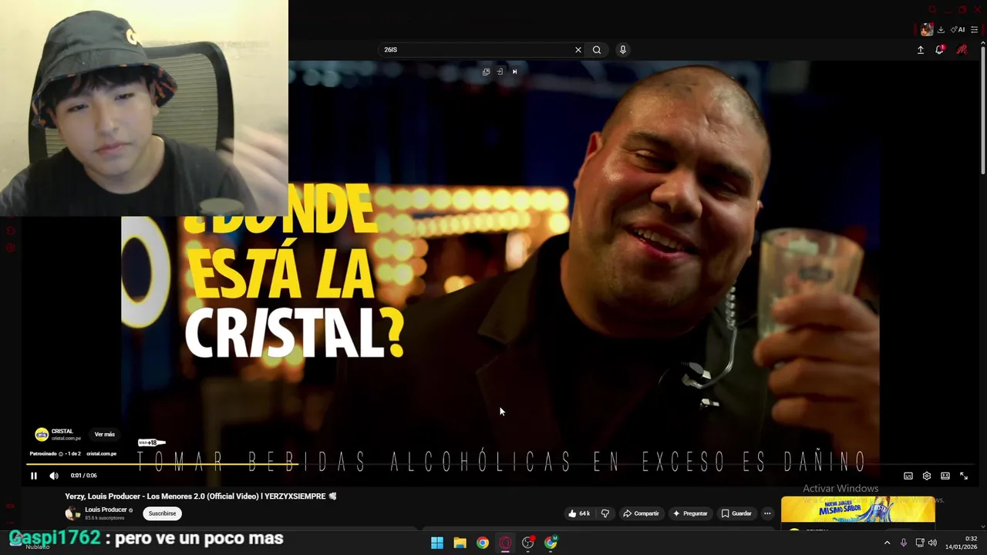
Task: Click the Mismo Sabor ad banner
Action: click(x=857, y=510)
